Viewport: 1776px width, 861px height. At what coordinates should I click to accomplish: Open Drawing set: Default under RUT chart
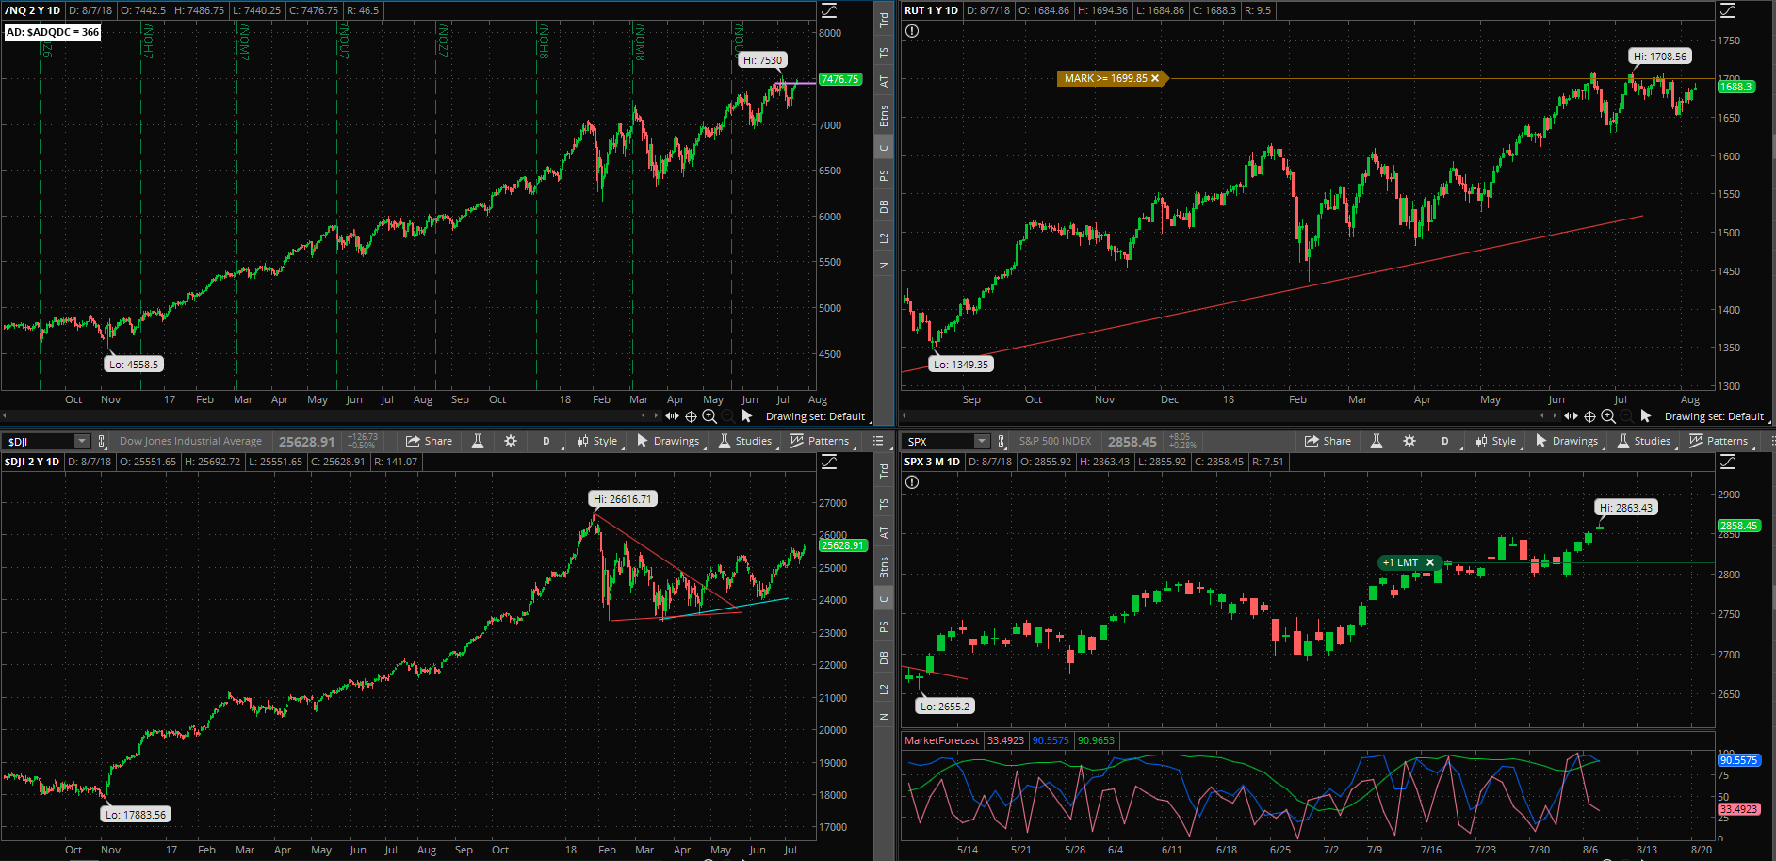point(1714,416)
